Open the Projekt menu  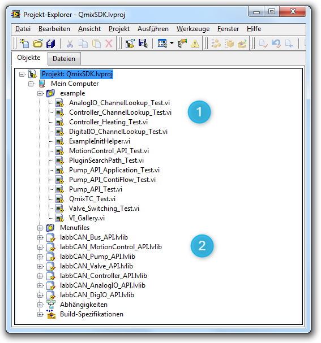[x=119, y=29]
